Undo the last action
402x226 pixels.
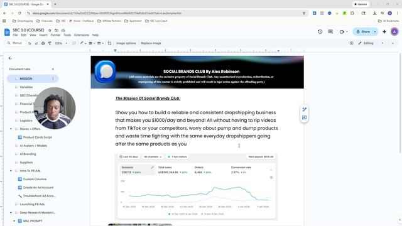pyautogui.click(x=30, y=43)
